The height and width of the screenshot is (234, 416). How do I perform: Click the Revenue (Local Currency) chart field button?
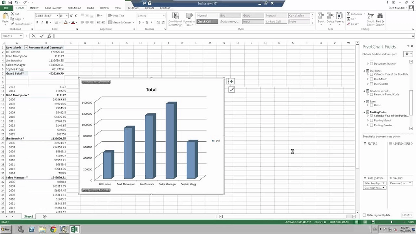tap(96, 82)
